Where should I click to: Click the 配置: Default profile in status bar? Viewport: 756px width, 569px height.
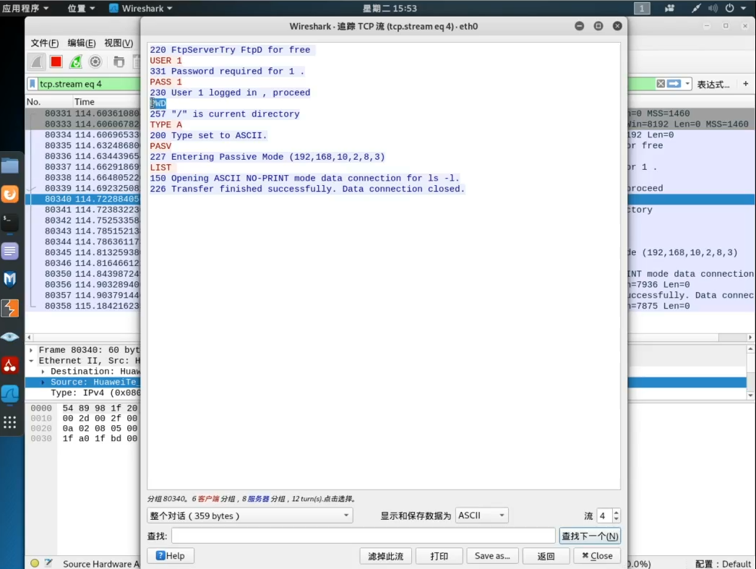pos(723,564)
